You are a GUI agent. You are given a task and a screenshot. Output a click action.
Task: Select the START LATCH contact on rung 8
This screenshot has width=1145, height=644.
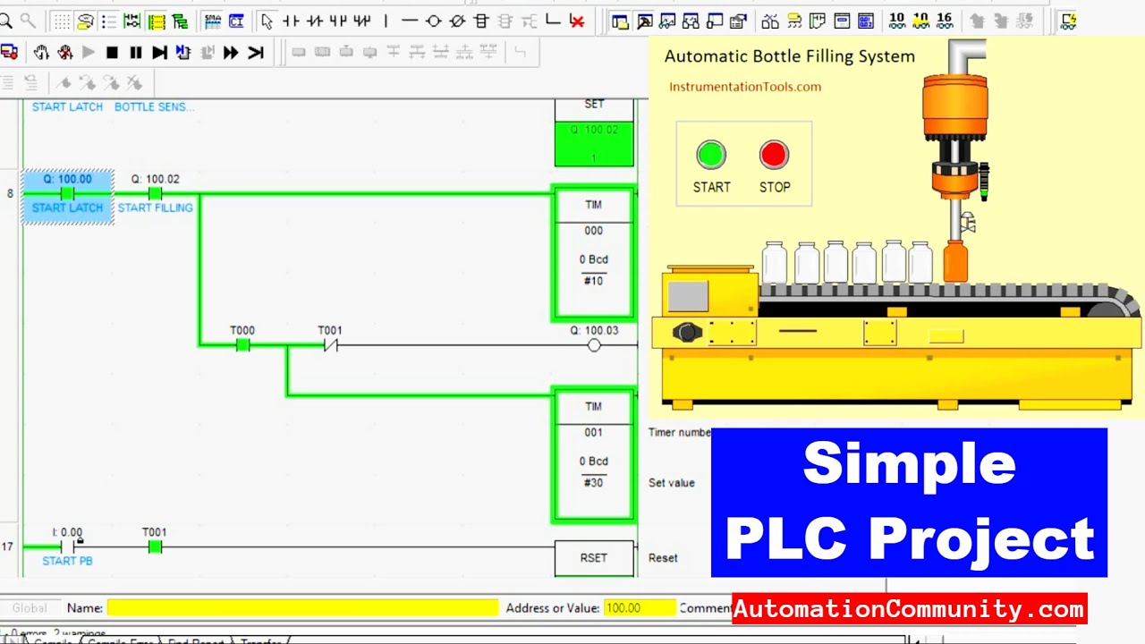(x=67, y=194)
